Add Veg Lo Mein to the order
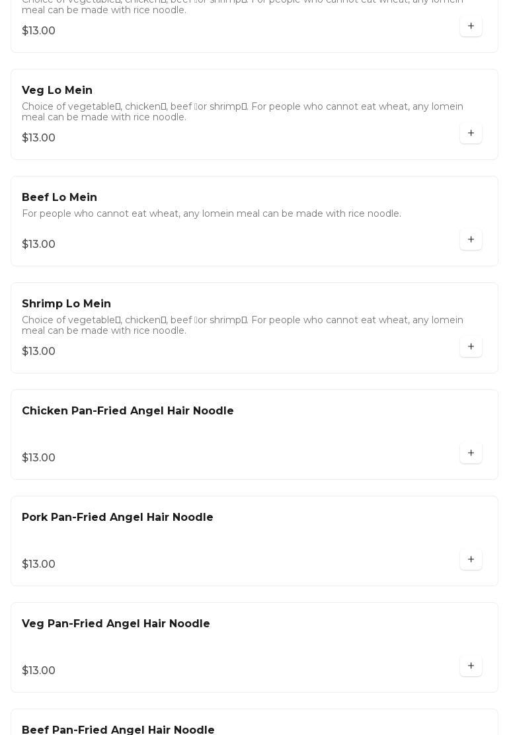The image size is (509, 735). point(471,134)
